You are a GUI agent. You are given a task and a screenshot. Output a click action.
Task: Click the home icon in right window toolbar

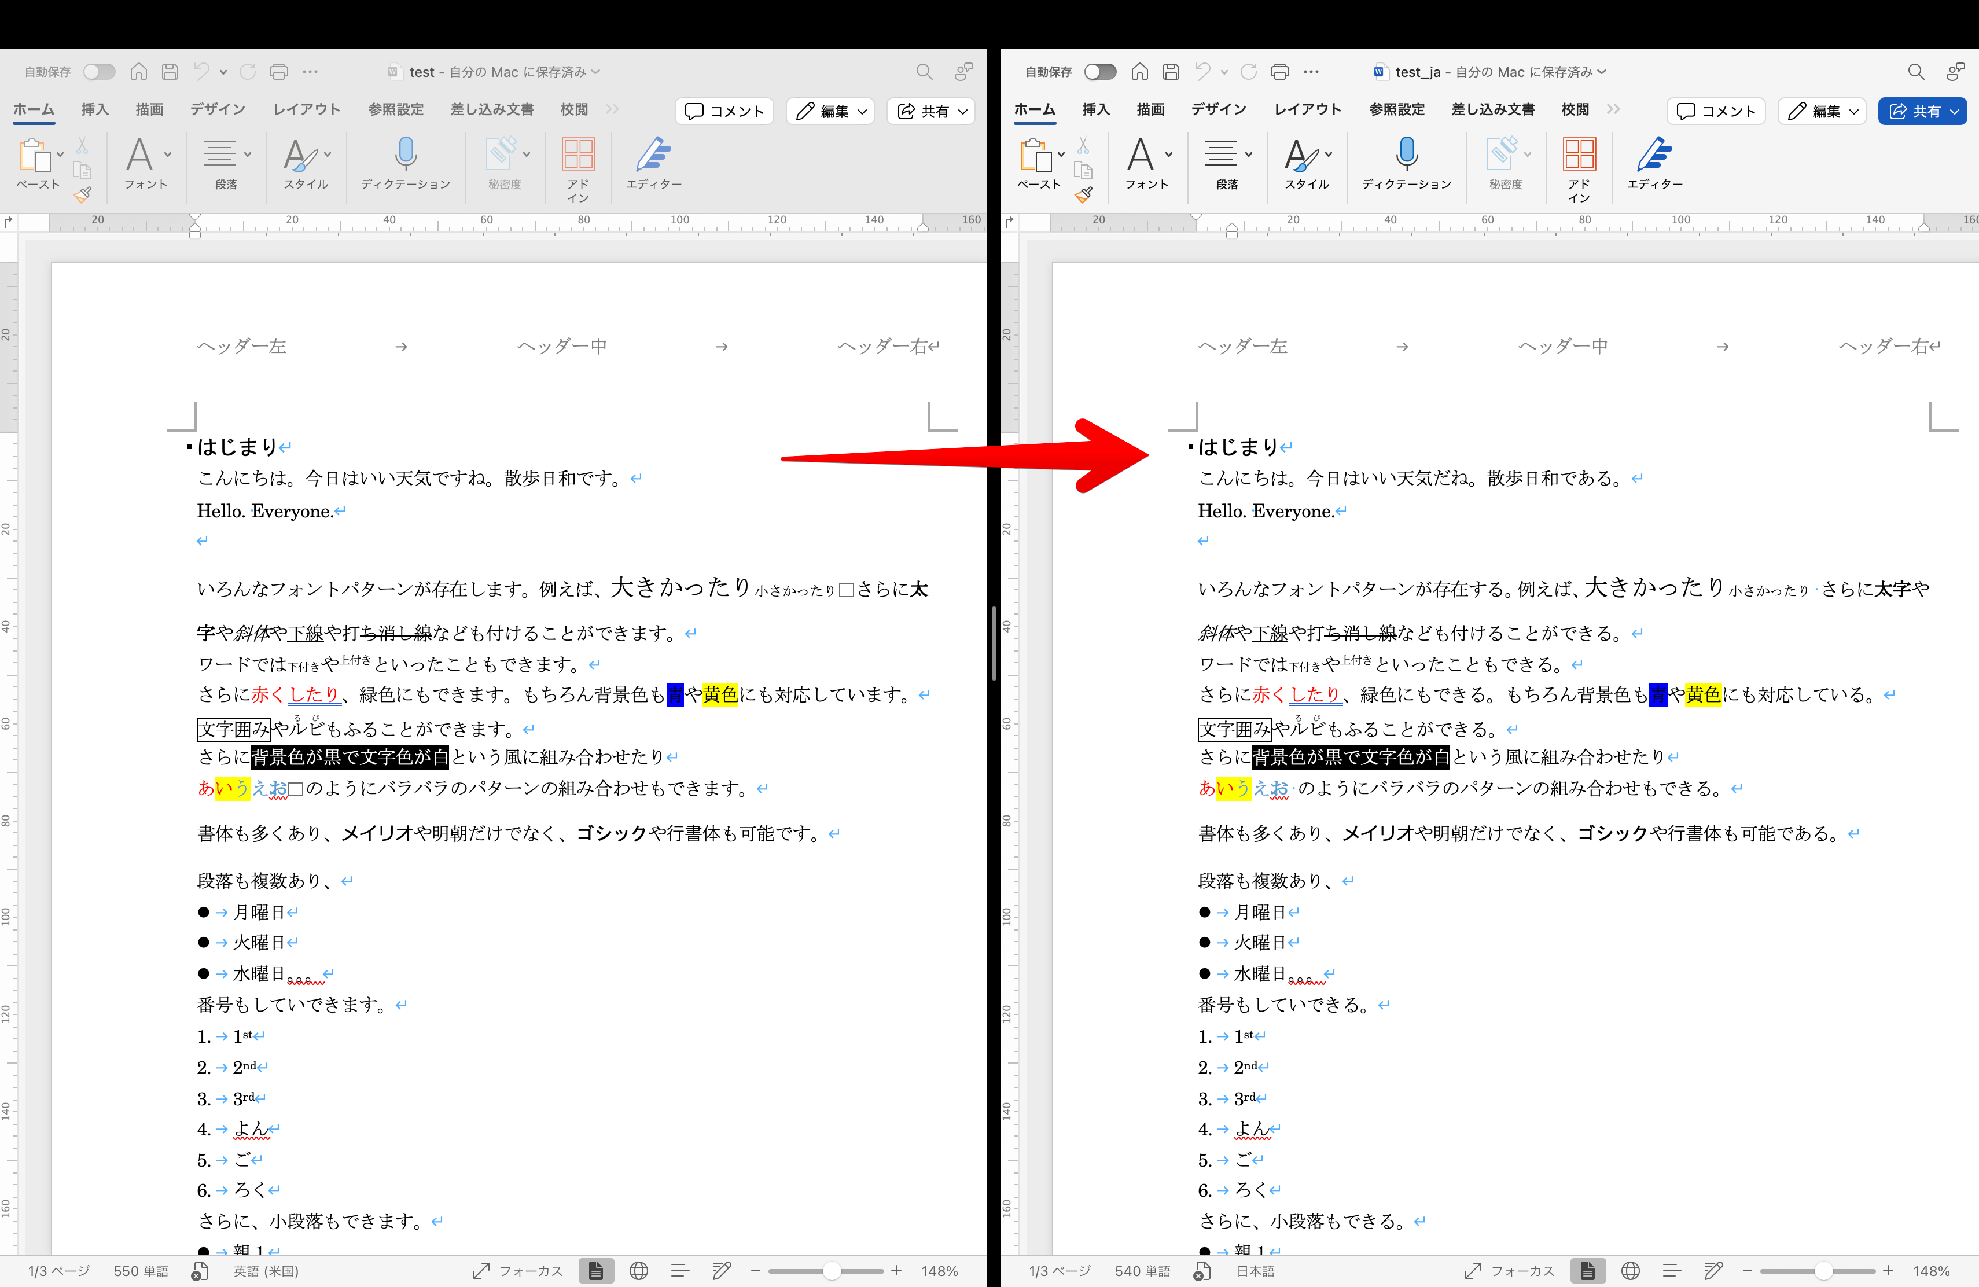[x=1140, y=72]
